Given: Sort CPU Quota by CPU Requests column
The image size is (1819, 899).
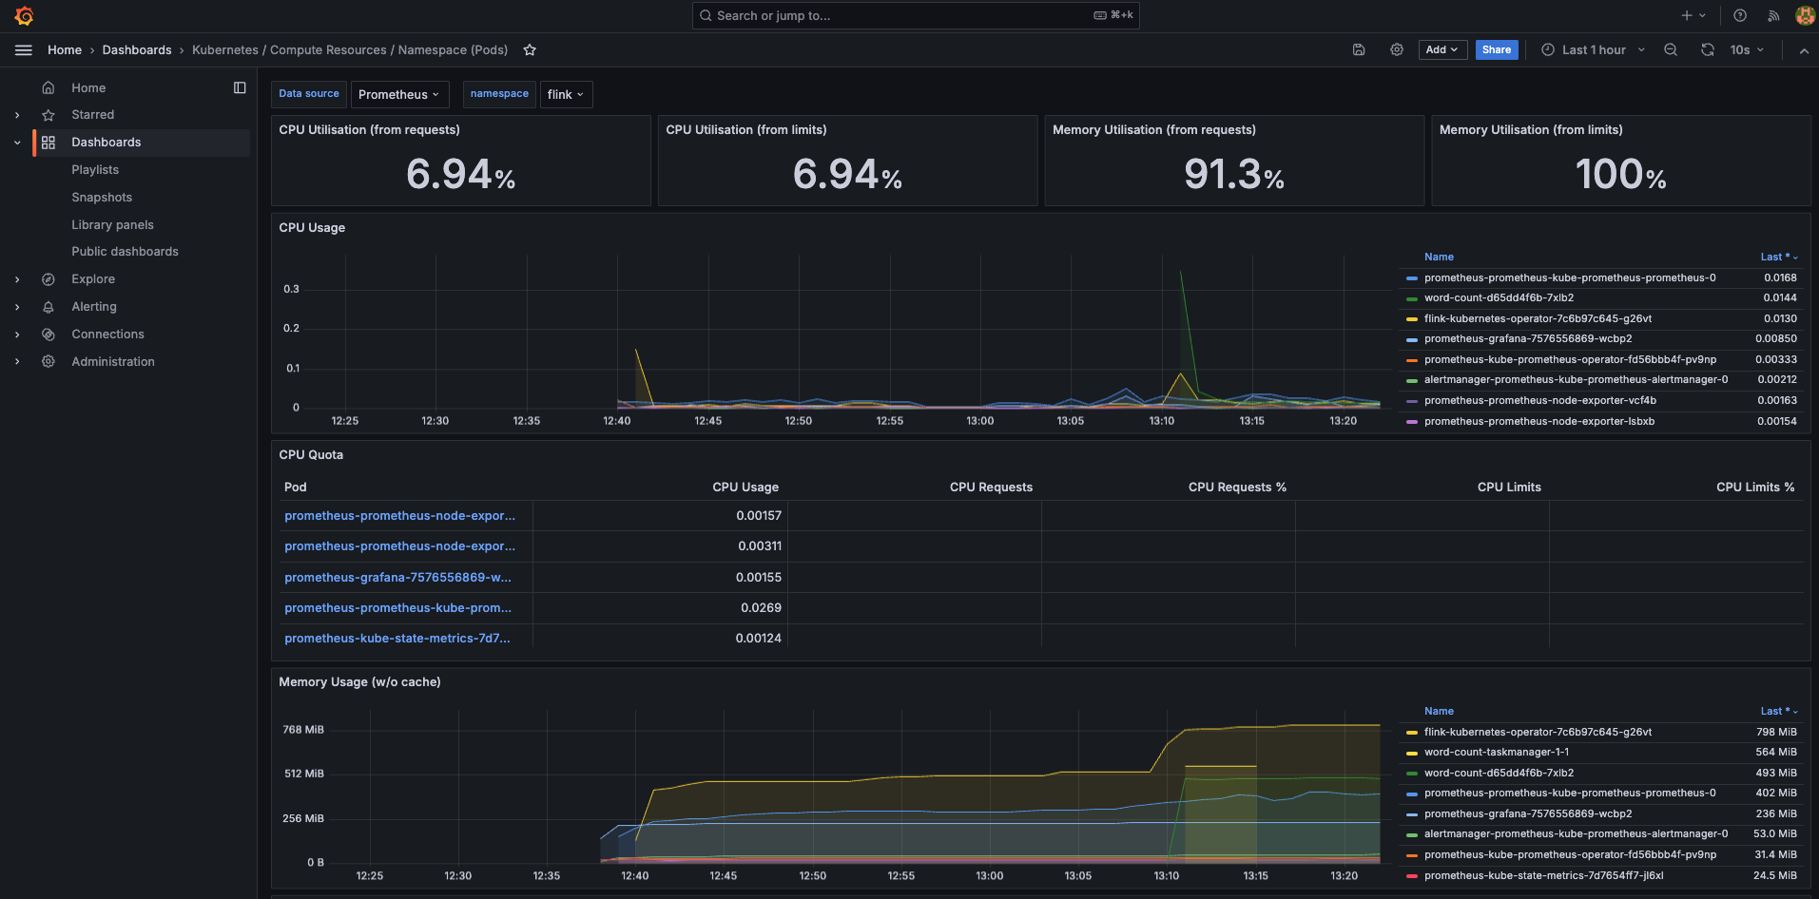Looking at the screenshot, I should click(x=991, y=488).
